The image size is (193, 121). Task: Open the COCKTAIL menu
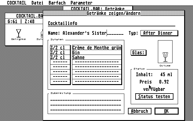point(16,3)
